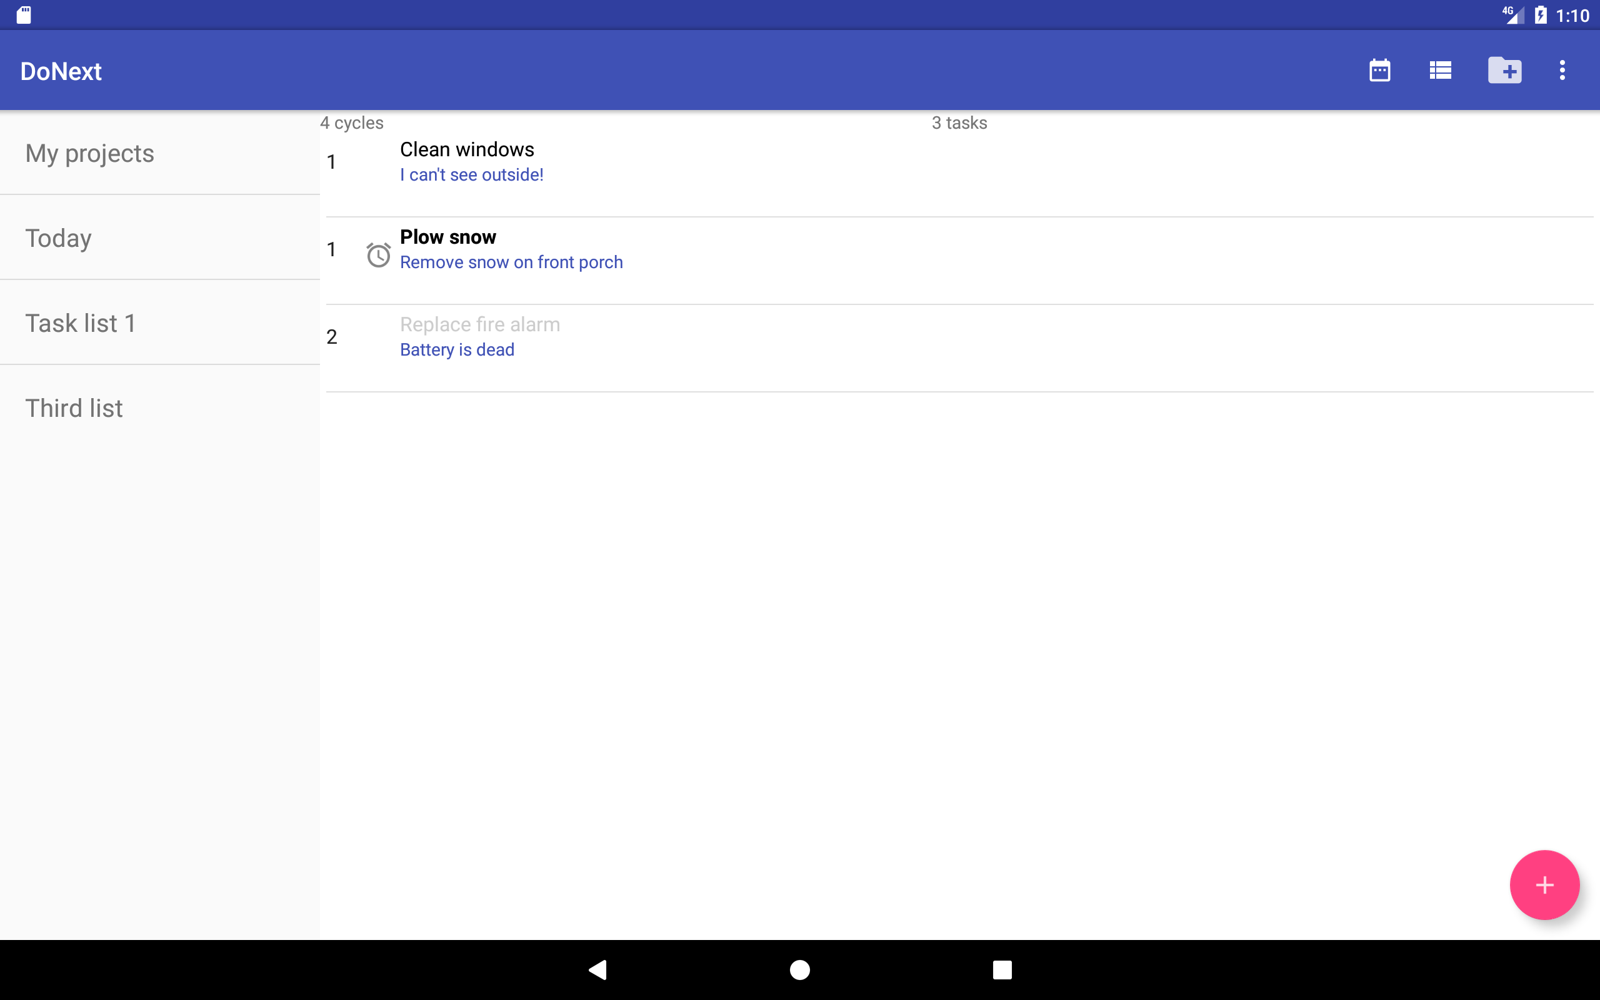
Task: Open Android recent apps square
Action: [x=1002, y=969]
